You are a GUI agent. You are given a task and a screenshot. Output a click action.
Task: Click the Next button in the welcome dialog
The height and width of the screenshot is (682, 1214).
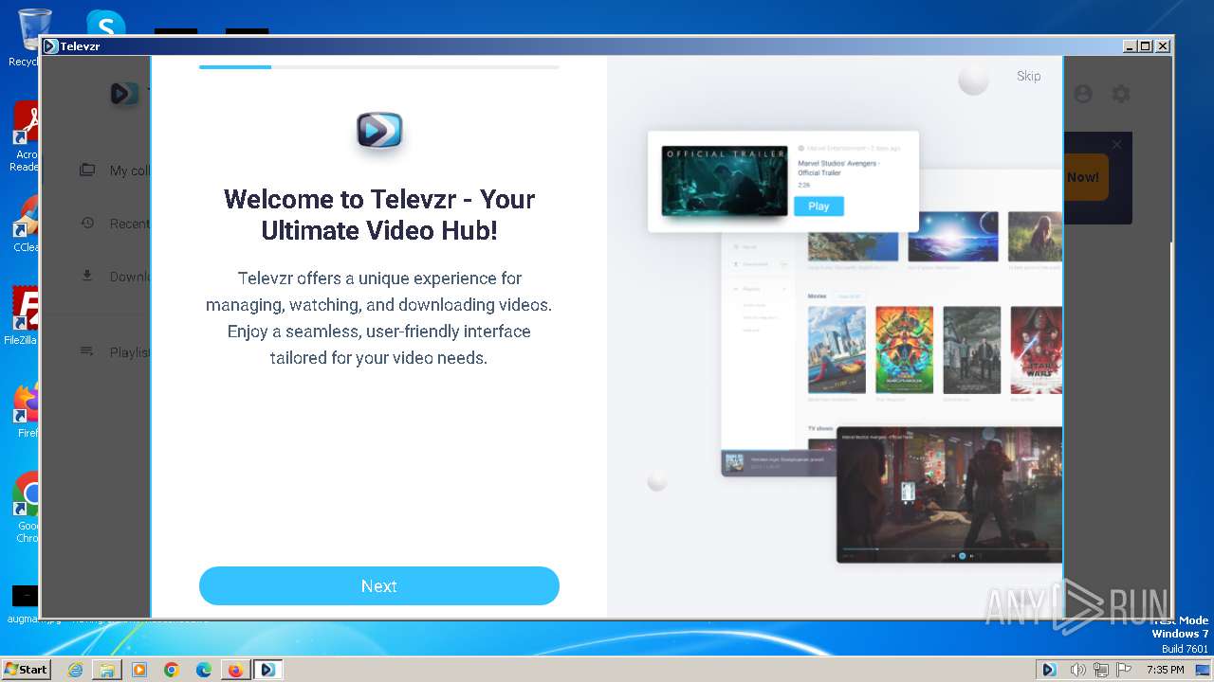coord(378,585)
